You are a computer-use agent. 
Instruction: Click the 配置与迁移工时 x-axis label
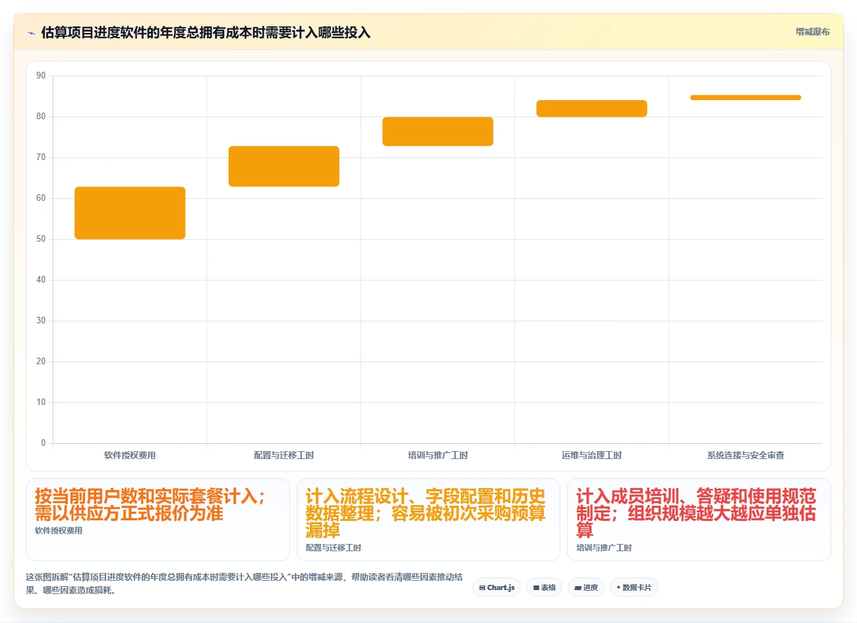[284, 455]
